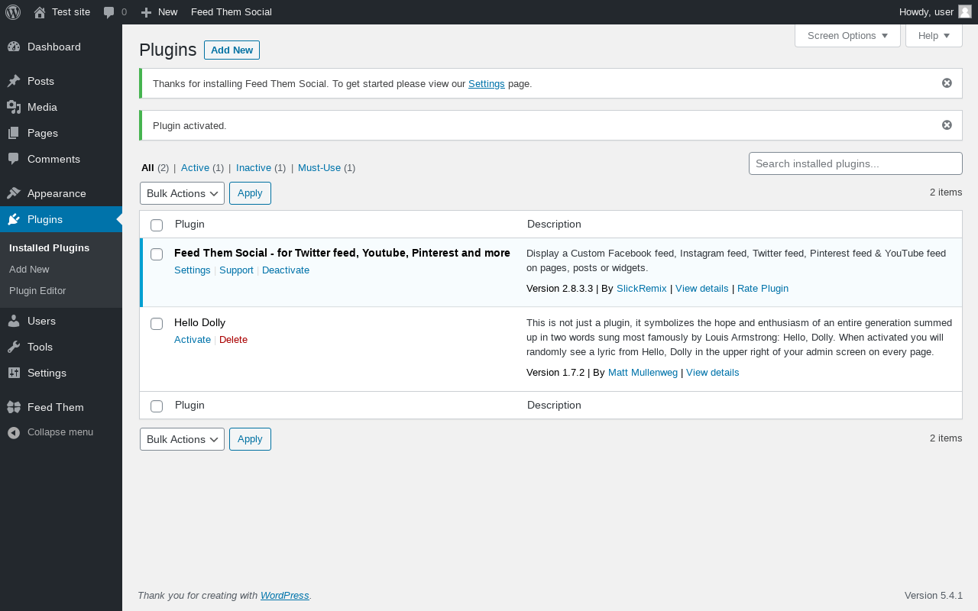Delete the Hello Dolly plugin
This screenshot has width=978, height=611.
click(233, 340)
